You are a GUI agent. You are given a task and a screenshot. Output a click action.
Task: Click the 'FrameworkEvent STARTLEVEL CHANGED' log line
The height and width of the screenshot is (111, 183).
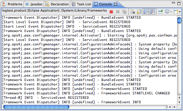click(86, 93)
